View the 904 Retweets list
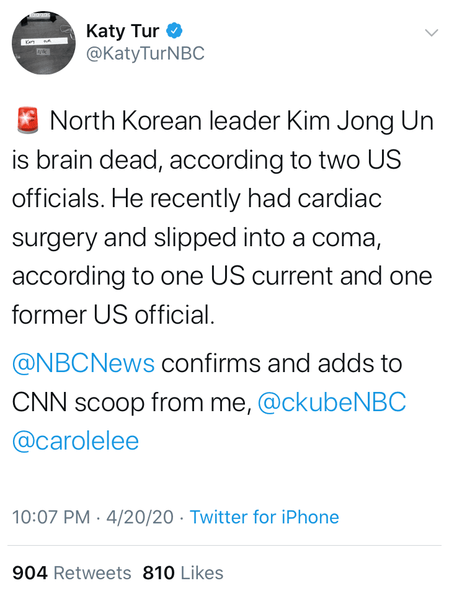 point(72,572)
